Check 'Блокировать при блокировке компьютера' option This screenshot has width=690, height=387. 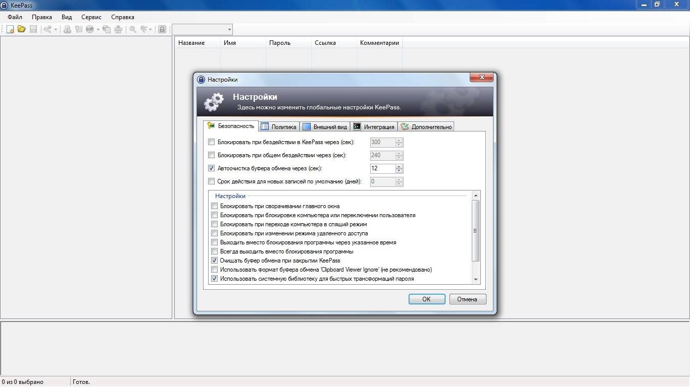(x=215, y=215)
